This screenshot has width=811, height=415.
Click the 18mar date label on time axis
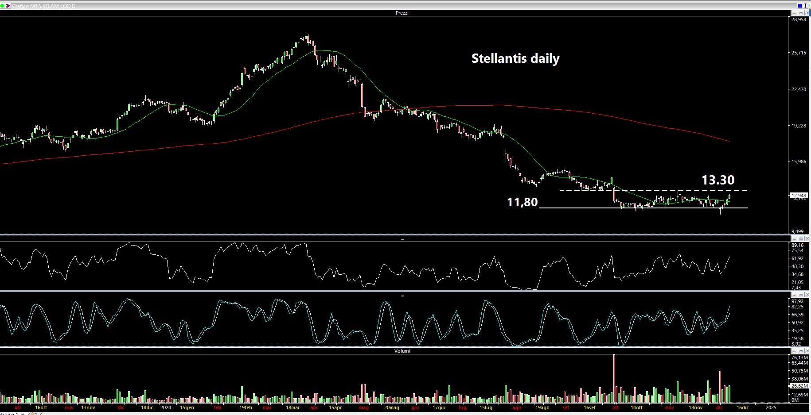(x=293, y=407)
